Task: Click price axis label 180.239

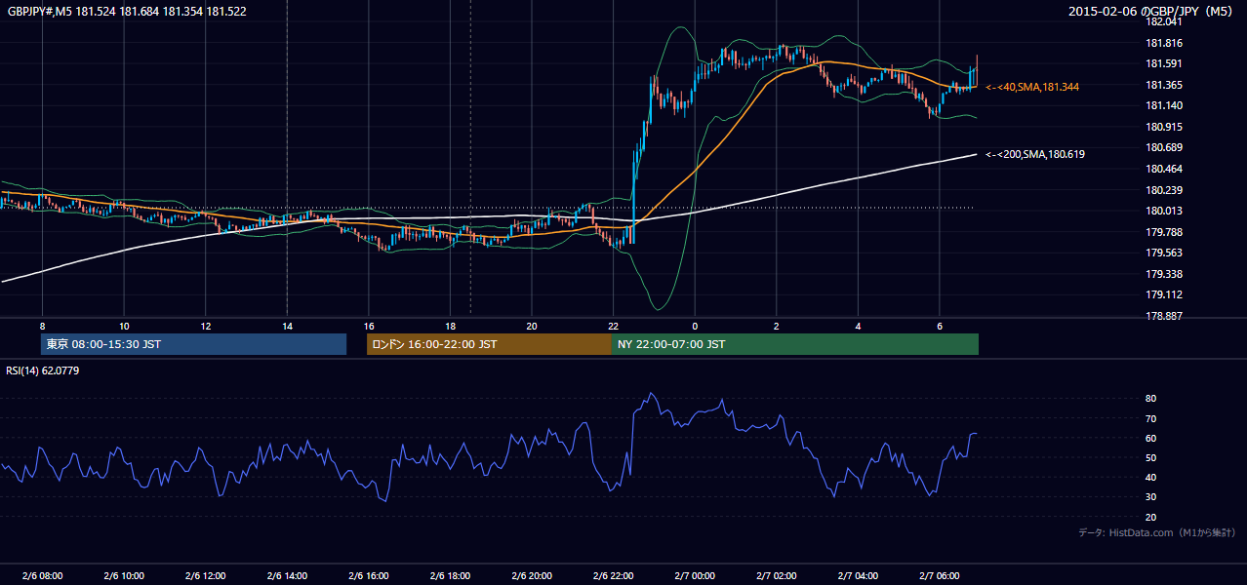Action: coord(1162,190)
